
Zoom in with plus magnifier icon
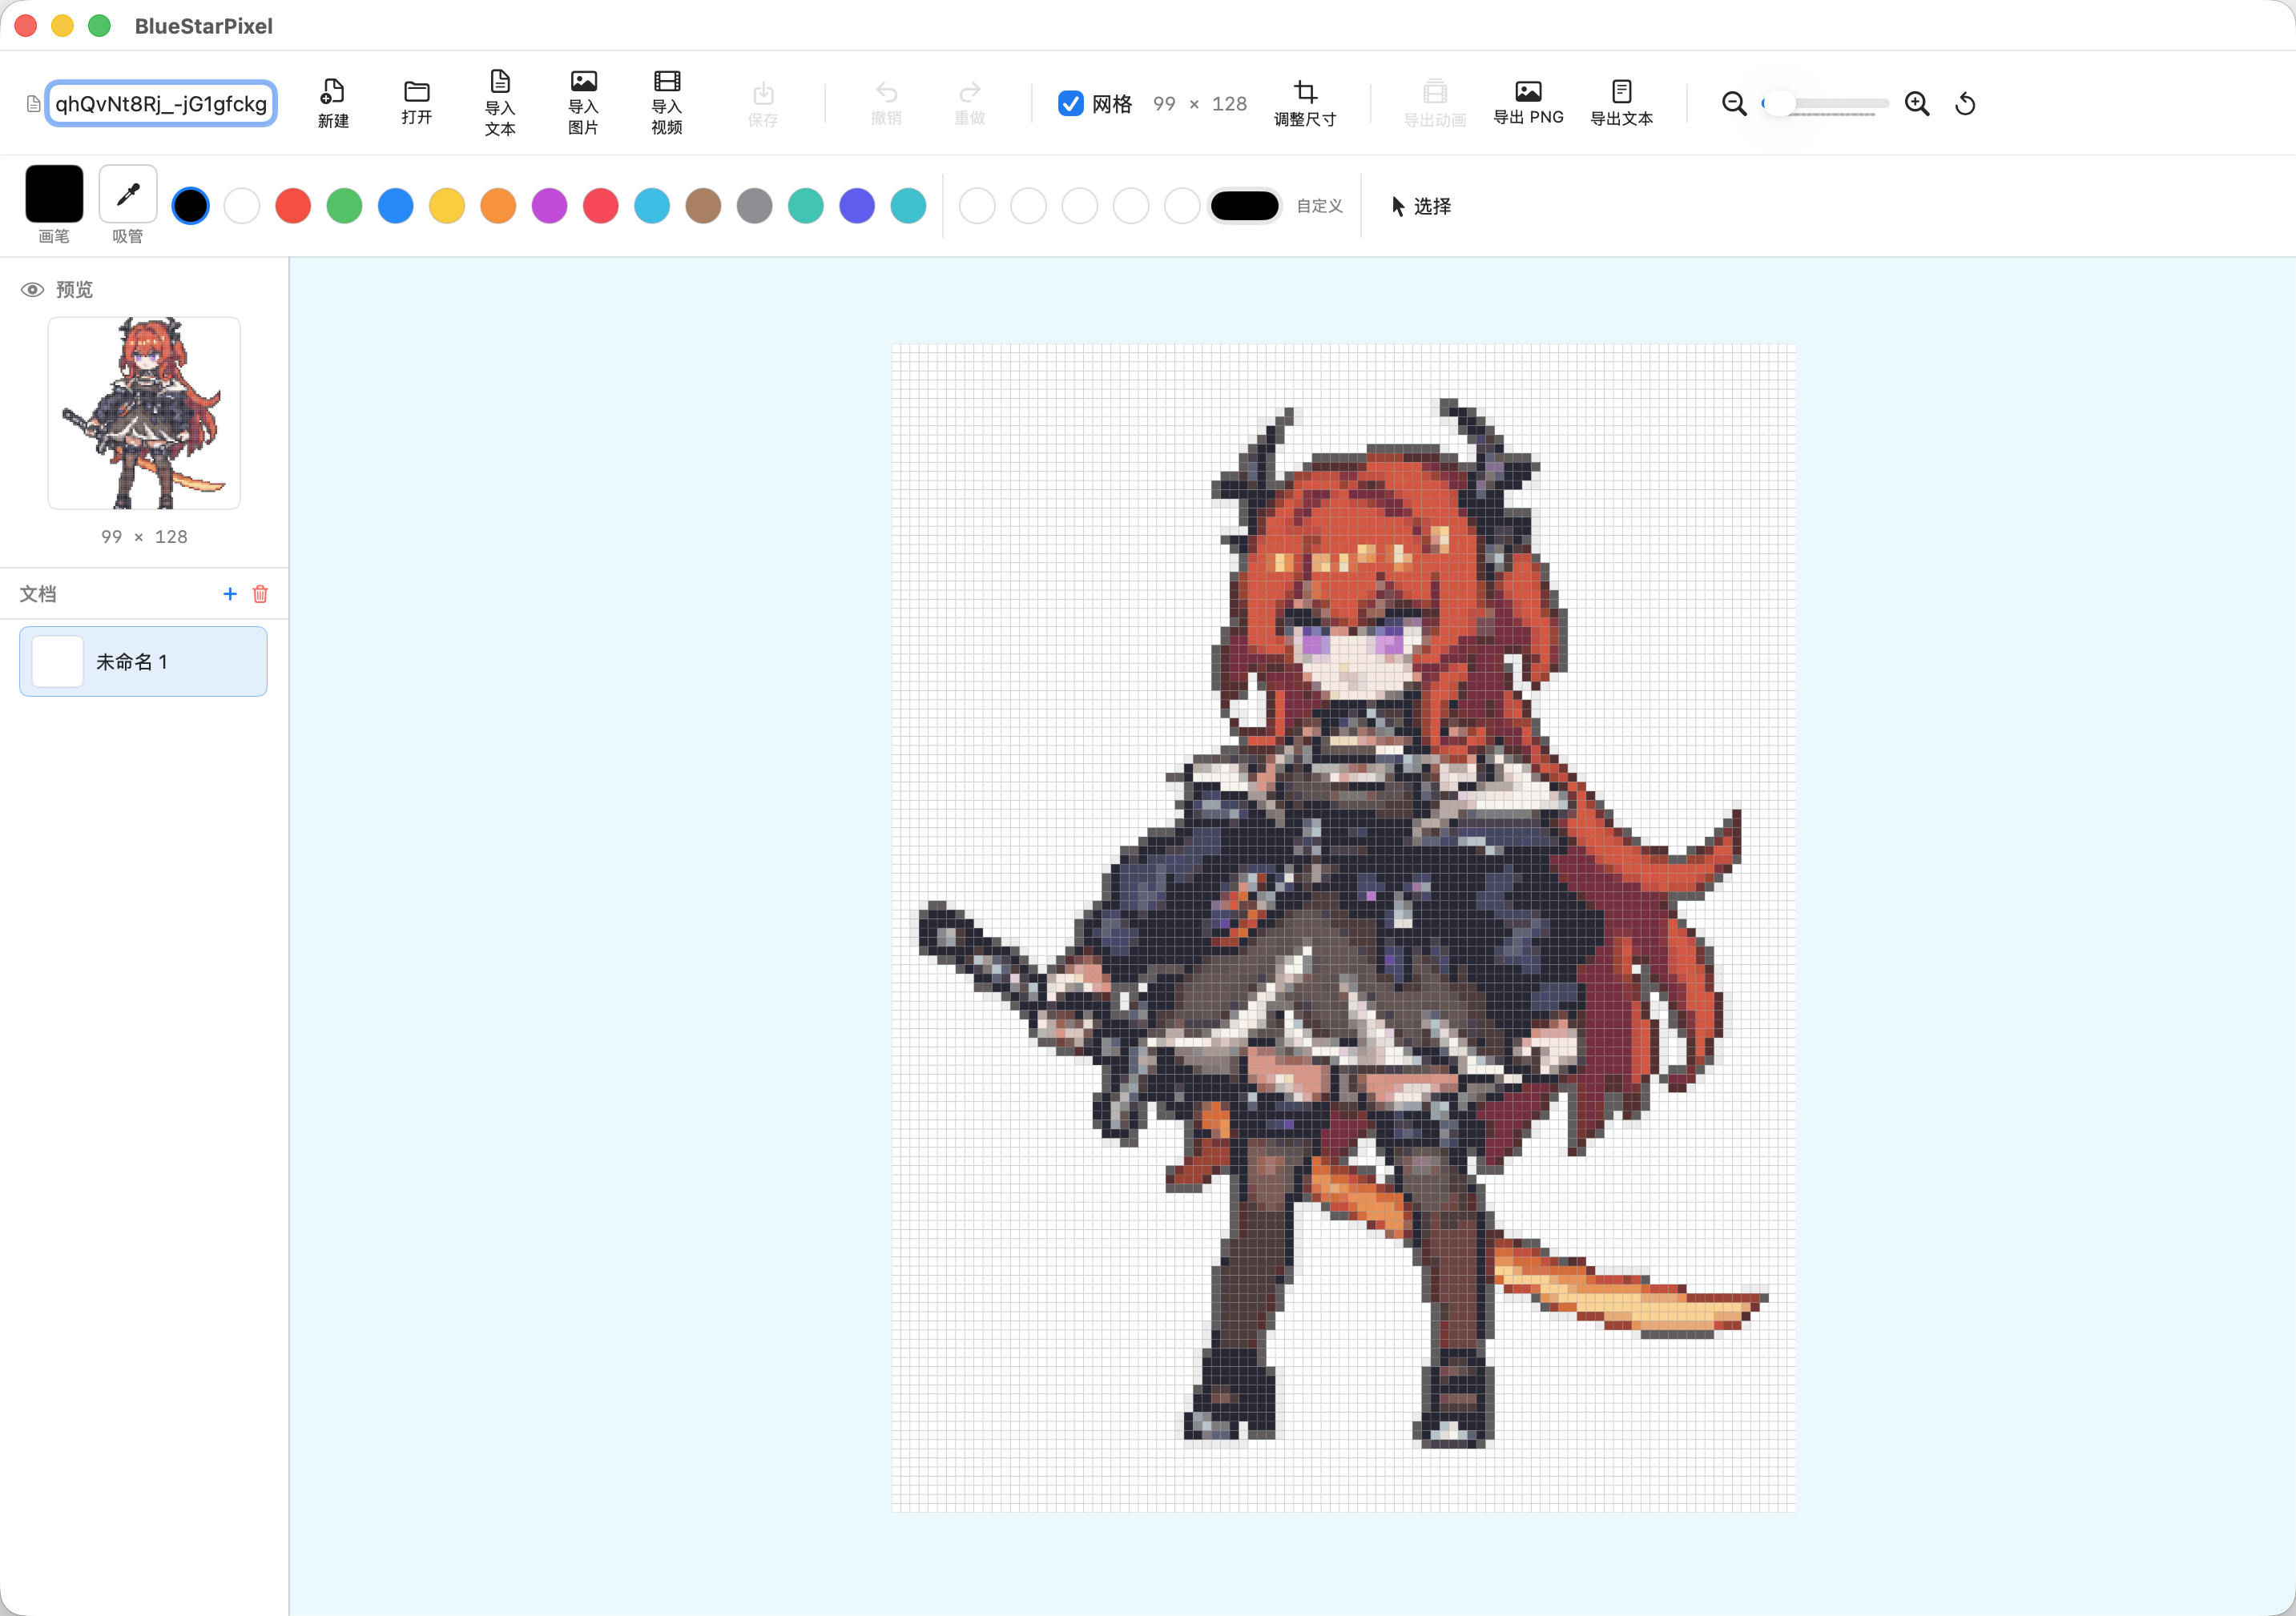click(x=1917, y=103)
